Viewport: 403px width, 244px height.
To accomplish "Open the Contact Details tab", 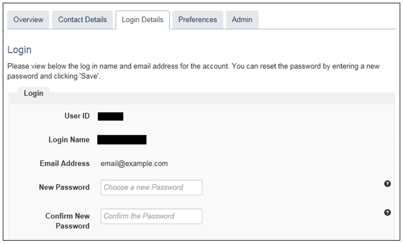I will (x=83, y=20).
